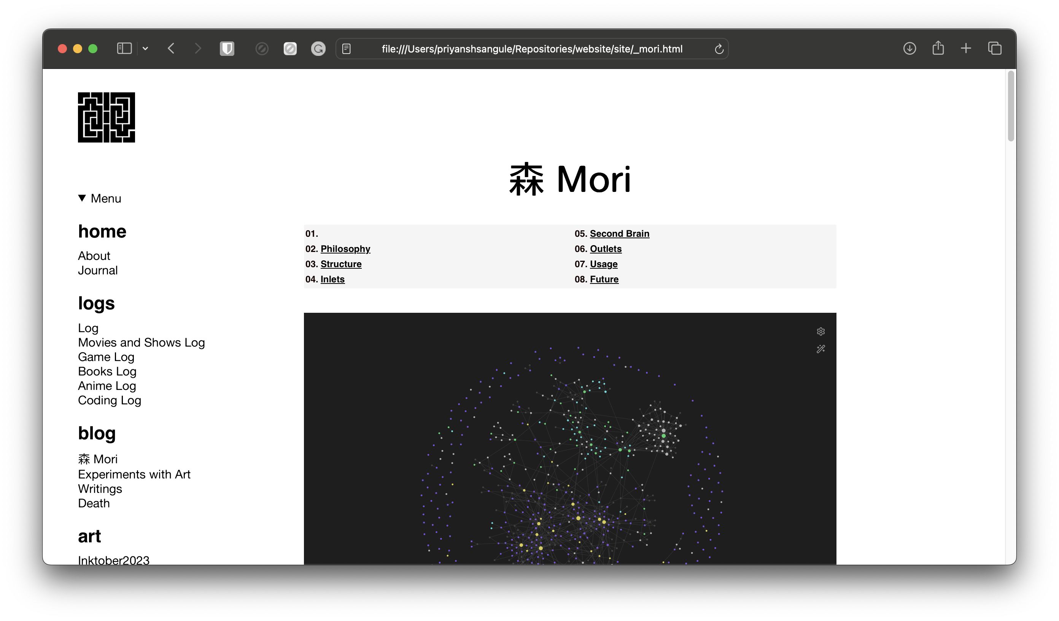This screenshot has height=621, width=1059.
Task: Open the Writings page
Action: [100, 489]
